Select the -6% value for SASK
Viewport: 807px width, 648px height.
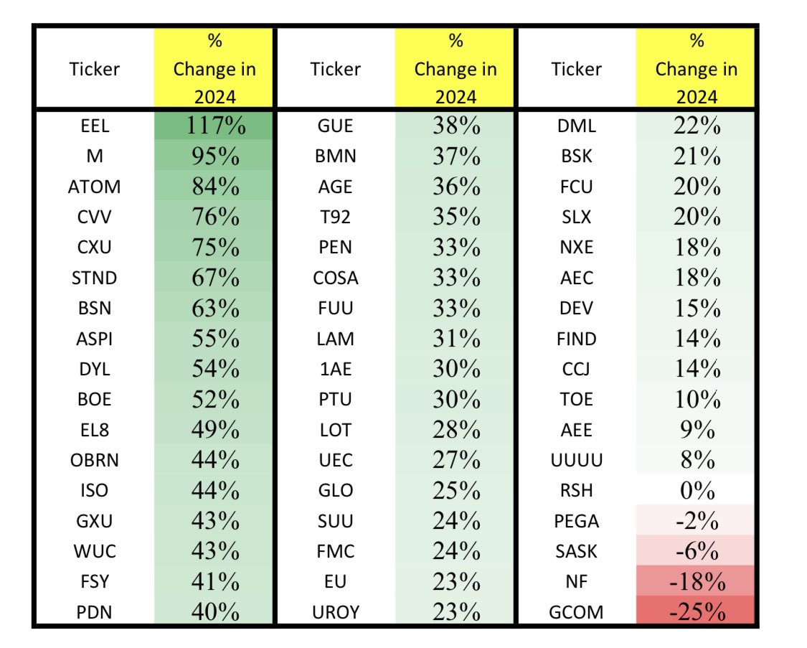click(697, 553)
